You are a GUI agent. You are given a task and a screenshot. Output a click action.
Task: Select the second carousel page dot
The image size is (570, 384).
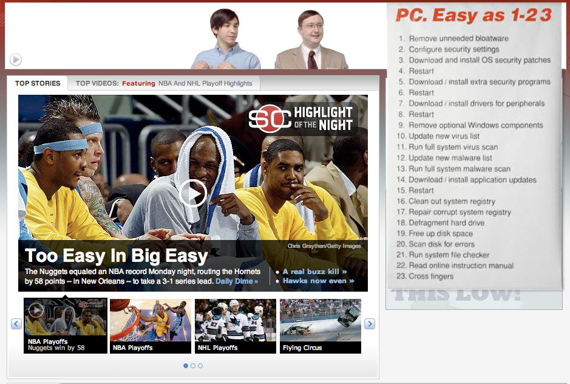tap(193, 365)
